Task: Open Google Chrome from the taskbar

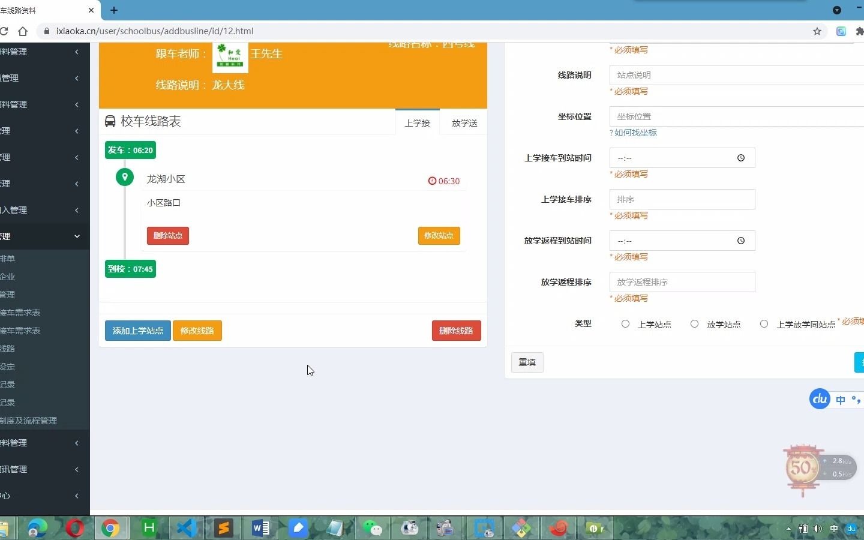Action: [110, 529]
